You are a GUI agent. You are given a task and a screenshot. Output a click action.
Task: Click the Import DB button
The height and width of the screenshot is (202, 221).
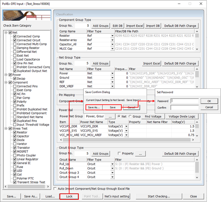point(153,26)
